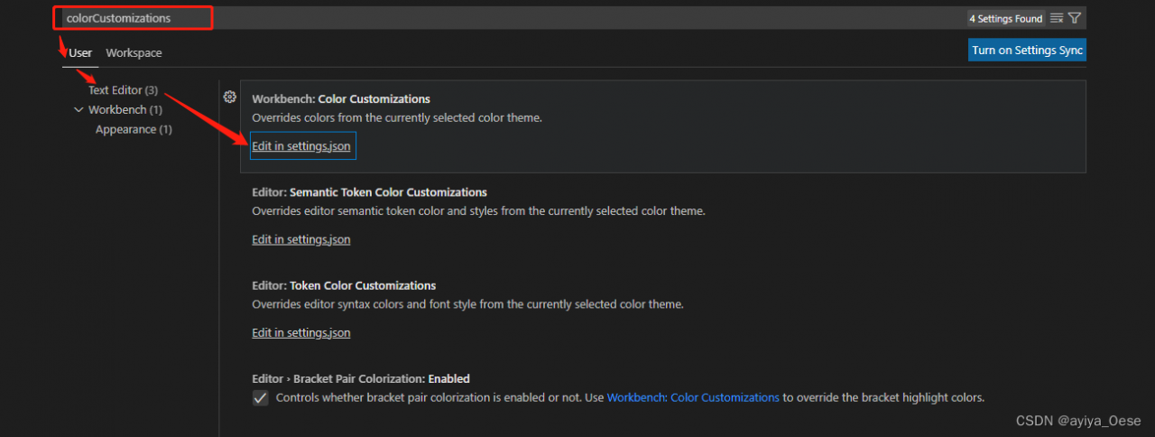Click Turn on Settings Sync button
The height and width of the screenshot is (437, 1155).
[1027, 51]
